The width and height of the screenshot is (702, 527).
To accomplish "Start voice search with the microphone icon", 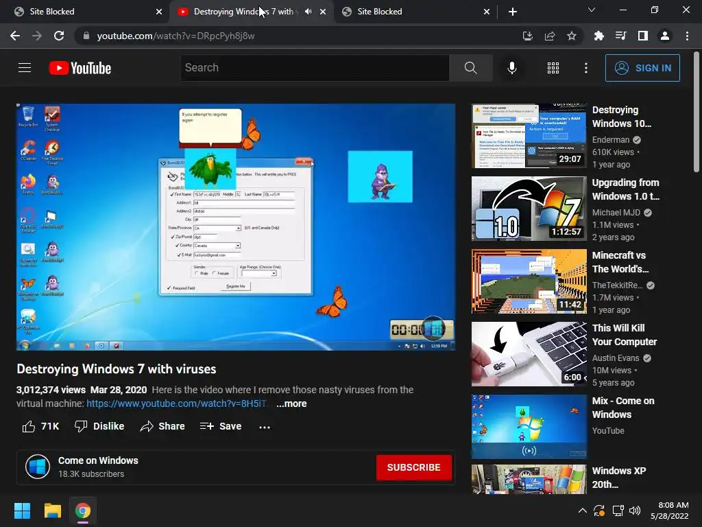I will (511, 68).
